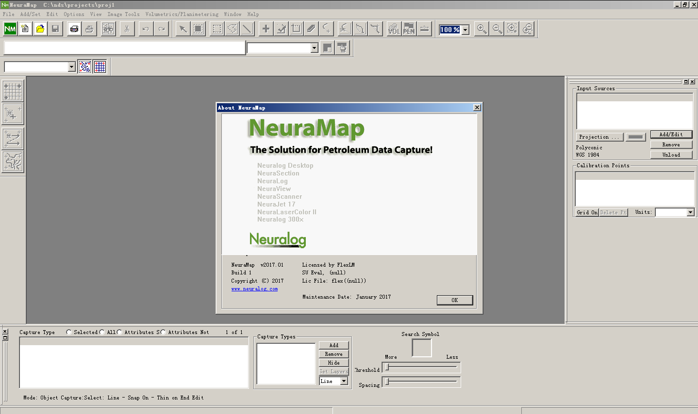This screenshot has height=414, width=698.
Task: Open the Options menu
Action: (x=74, y=14)
